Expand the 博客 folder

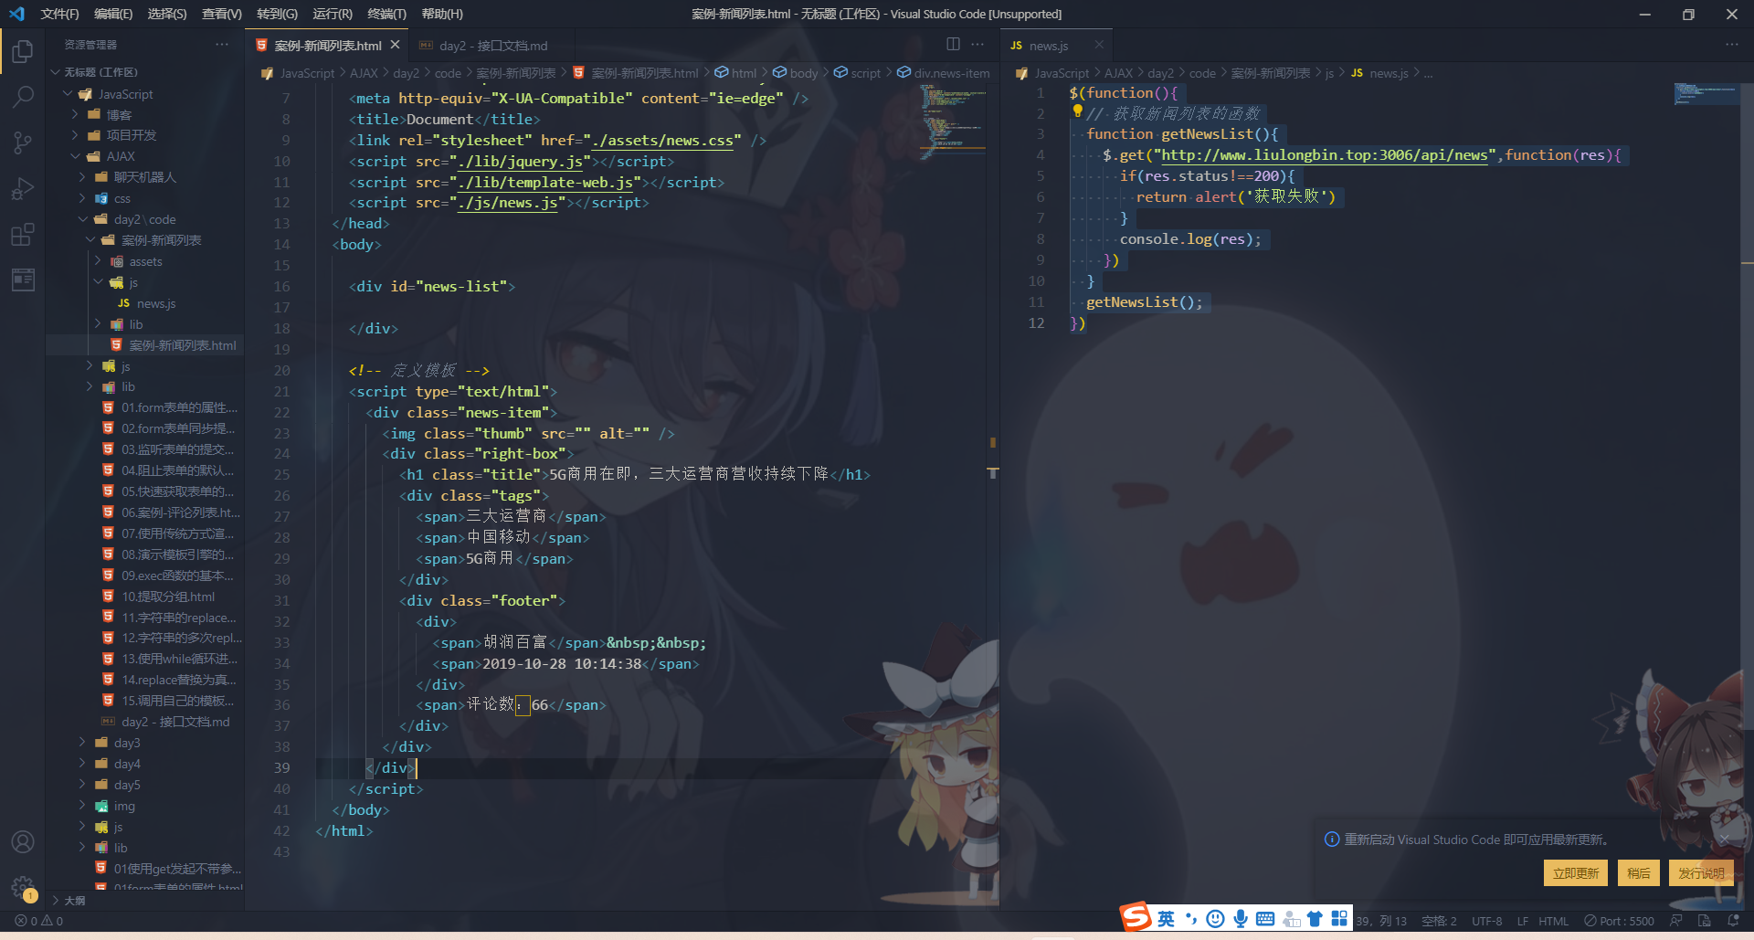tap(145, 115)
